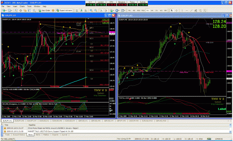
Task: Select the Vertical Line drawing tool
Action: [x=182, y=10]
